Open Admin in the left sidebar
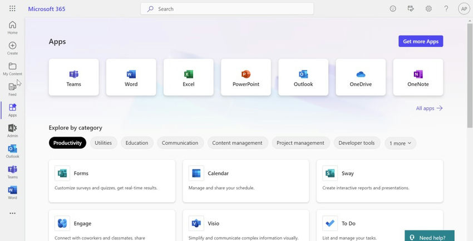Image resolution: width=473 pixels, height=241 pixels. 12,131
